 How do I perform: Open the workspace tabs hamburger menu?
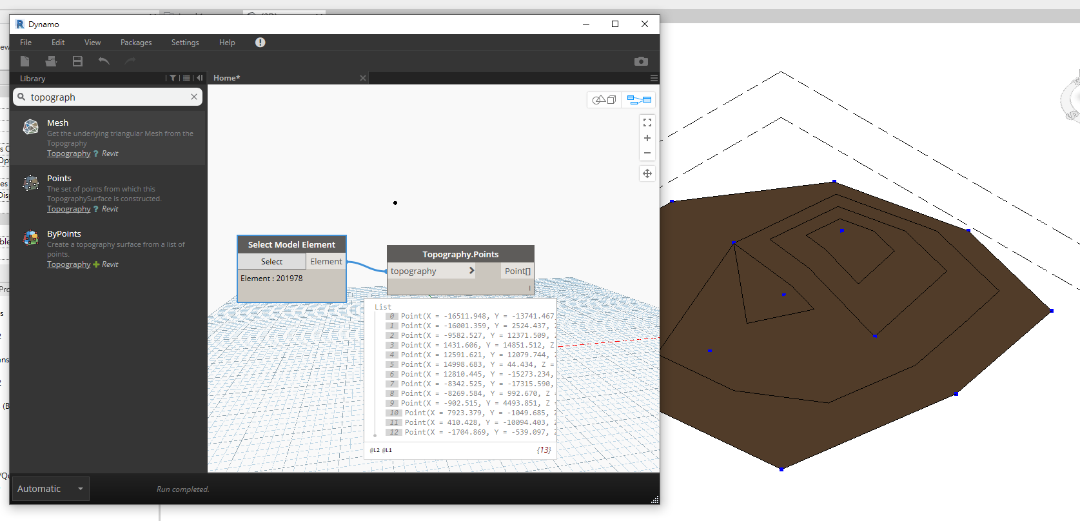[654, 78]
